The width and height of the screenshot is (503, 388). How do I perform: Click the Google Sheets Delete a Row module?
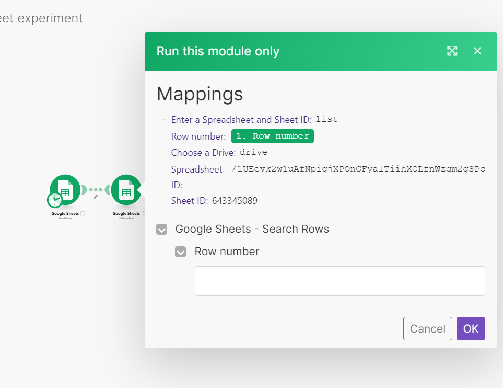tap(126, 189)
